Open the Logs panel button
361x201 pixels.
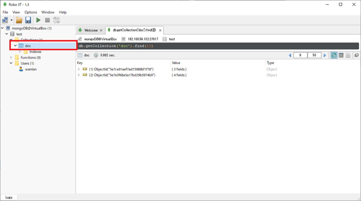coord(9,197)
